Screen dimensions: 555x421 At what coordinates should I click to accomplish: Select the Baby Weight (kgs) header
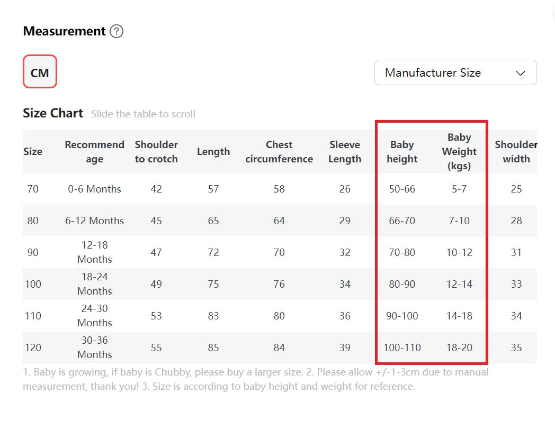coord(459,151)
